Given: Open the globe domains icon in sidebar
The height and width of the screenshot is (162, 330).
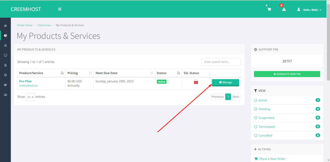Looking at the screenshot, I should coord(5,46).
